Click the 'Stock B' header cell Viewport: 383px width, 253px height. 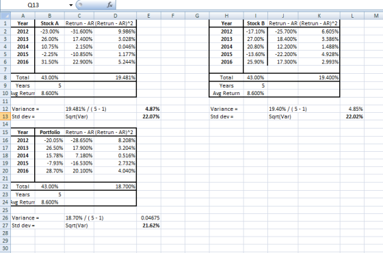[x=256, y=23]
